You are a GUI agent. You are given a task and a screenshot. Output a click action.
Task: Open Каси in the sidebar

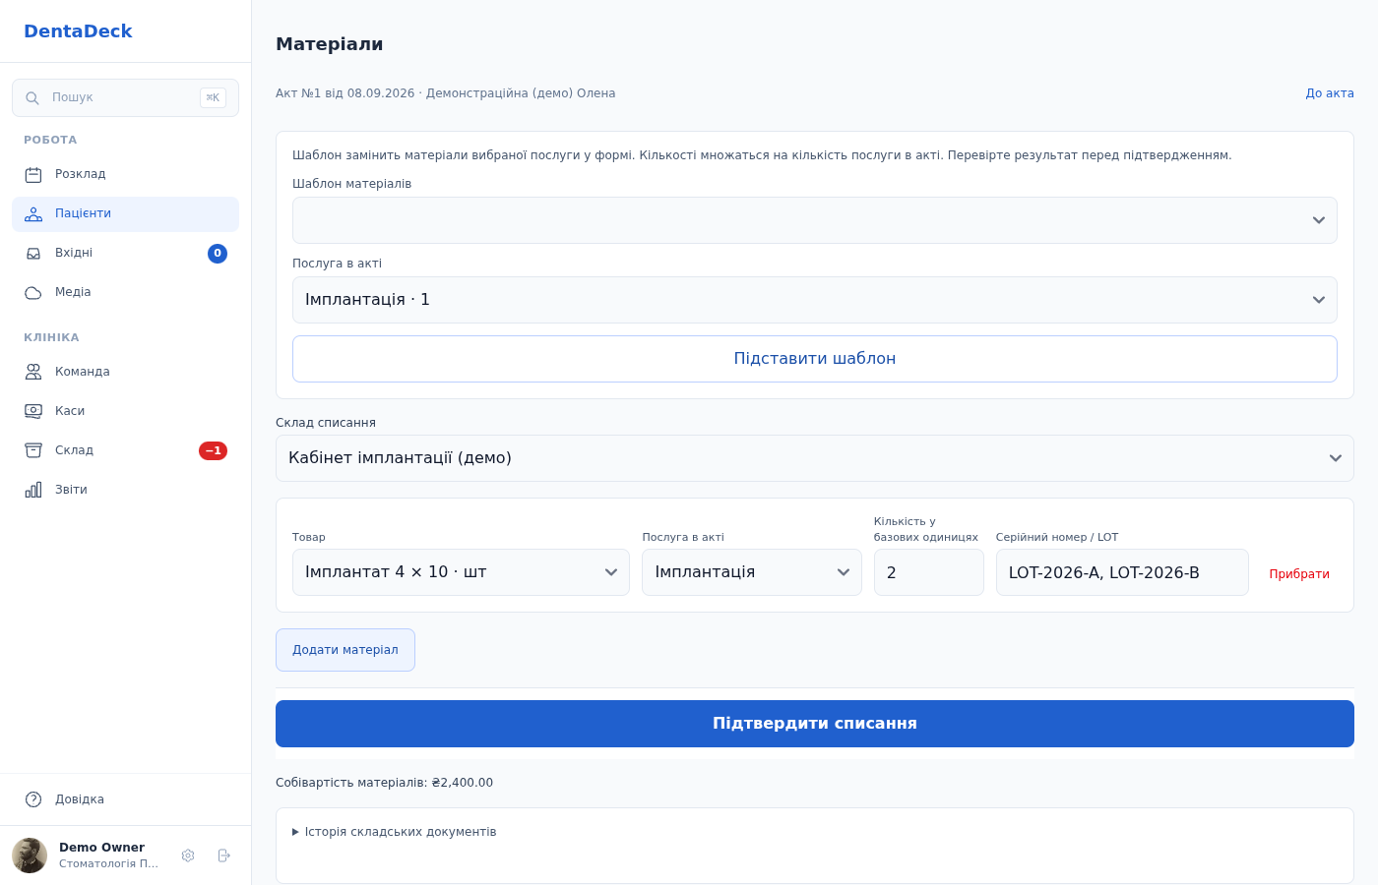coord(125,411)
